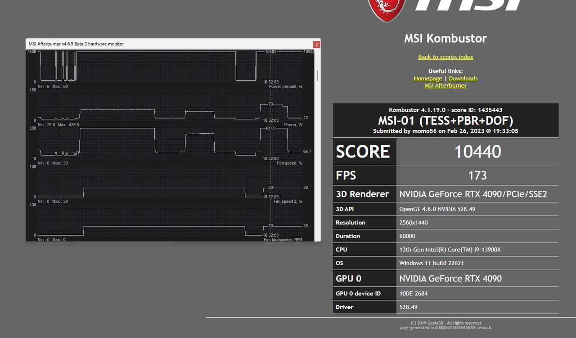
Task: Open the Back to scores index link
Action: point(445,57)
